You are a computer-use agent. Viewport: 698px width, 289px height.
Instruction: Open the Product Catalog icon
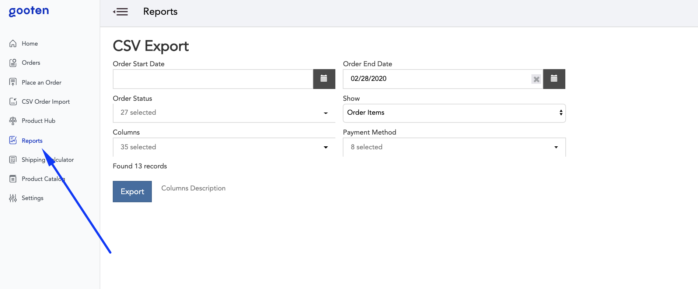[x=13, y=179]
